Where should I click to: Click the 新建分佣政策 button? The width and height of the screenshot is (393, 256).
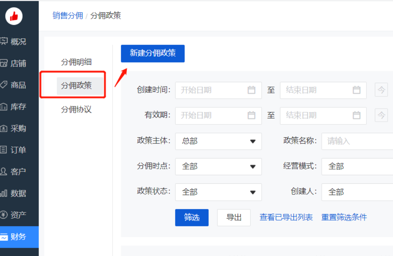pyautogui.click(x=152, y=54)
